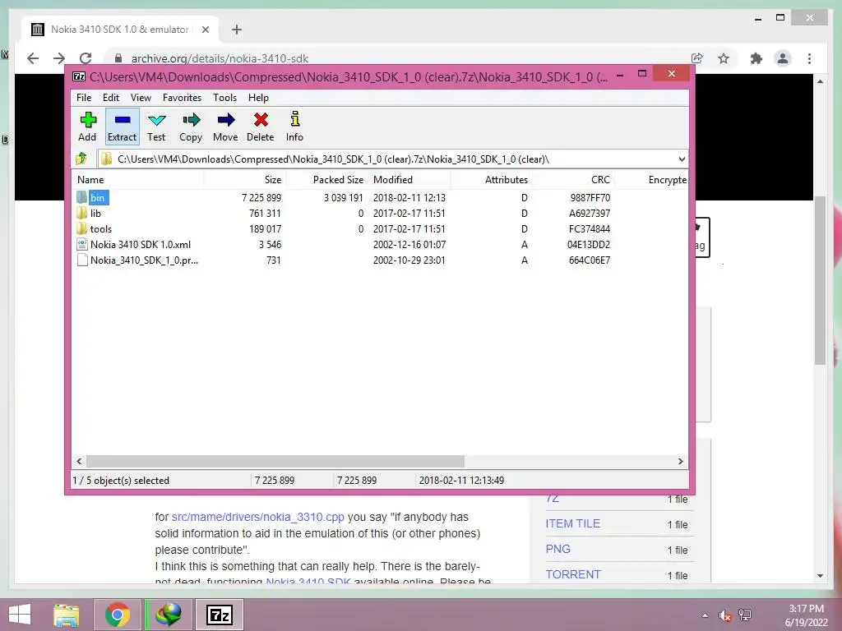Screen dimensions: 842x631
Task: Expand the 7-Zip address path dropdown
Action: (x=682, y=159)
